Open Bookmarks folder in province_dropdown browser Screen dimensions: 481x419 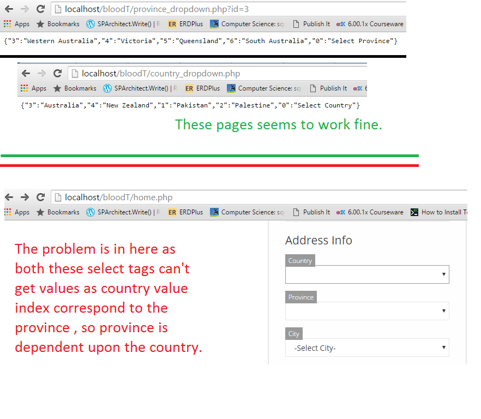tap(58, 24)
